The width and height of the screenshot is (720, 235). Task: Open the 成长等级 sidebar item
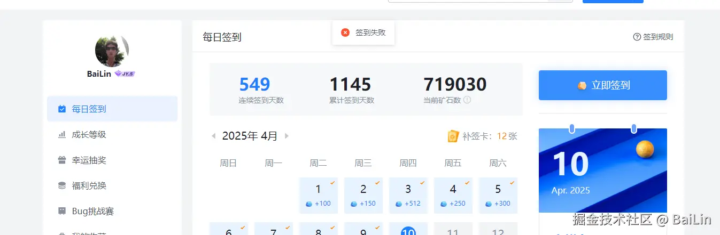[89, 134]
